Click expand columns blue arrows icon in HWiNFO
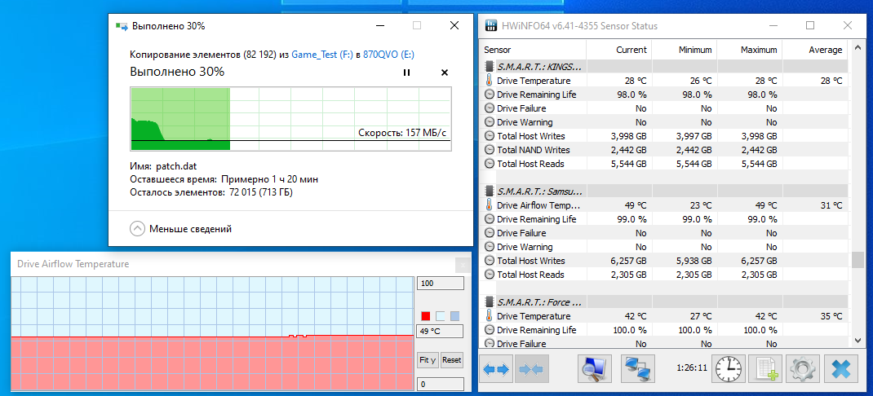The width and height of the screenshot is (873, 396). [496, 369]
